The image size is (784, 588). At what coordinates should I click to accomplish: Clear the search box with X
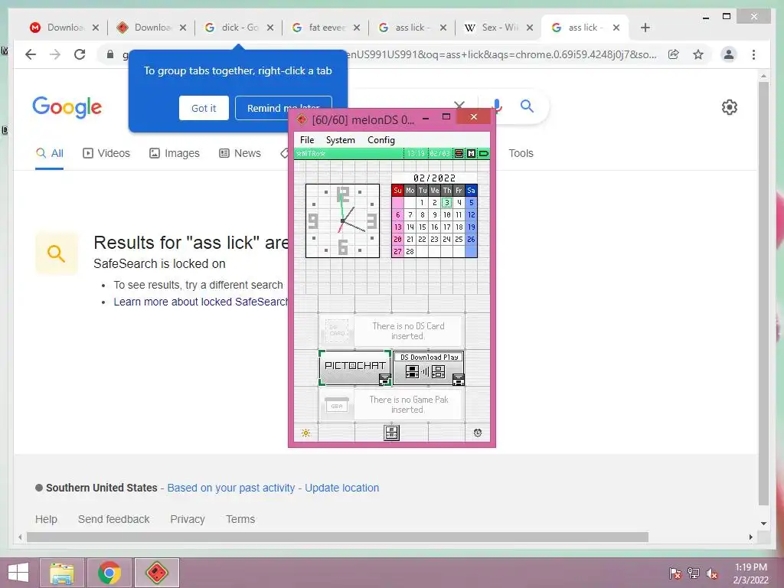[459, 106]
